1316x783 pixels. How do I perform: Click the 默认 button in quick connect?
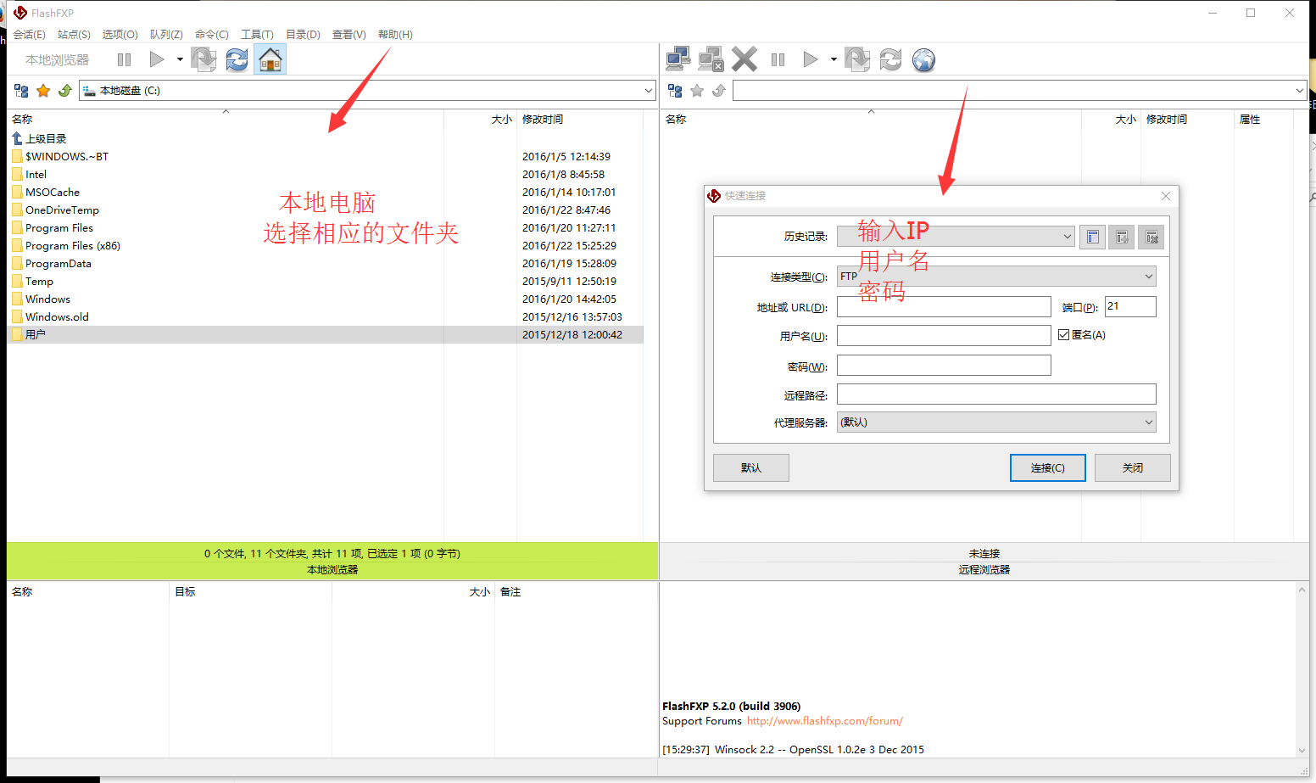point(751,467)
